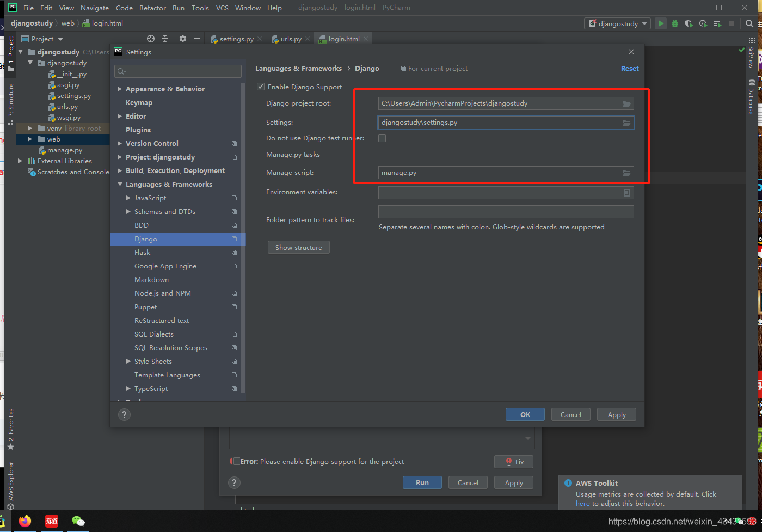Image resolution: width=762 pixels, height=532 pixels.
Task: Toggle Enable Django Support checkbox
Action: (261, 87)
